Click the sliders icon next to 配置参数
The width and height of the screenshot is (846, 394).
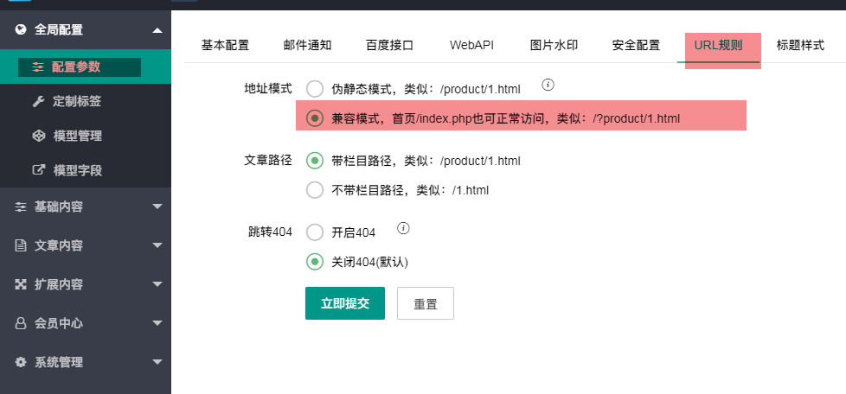tap(38, 67)
